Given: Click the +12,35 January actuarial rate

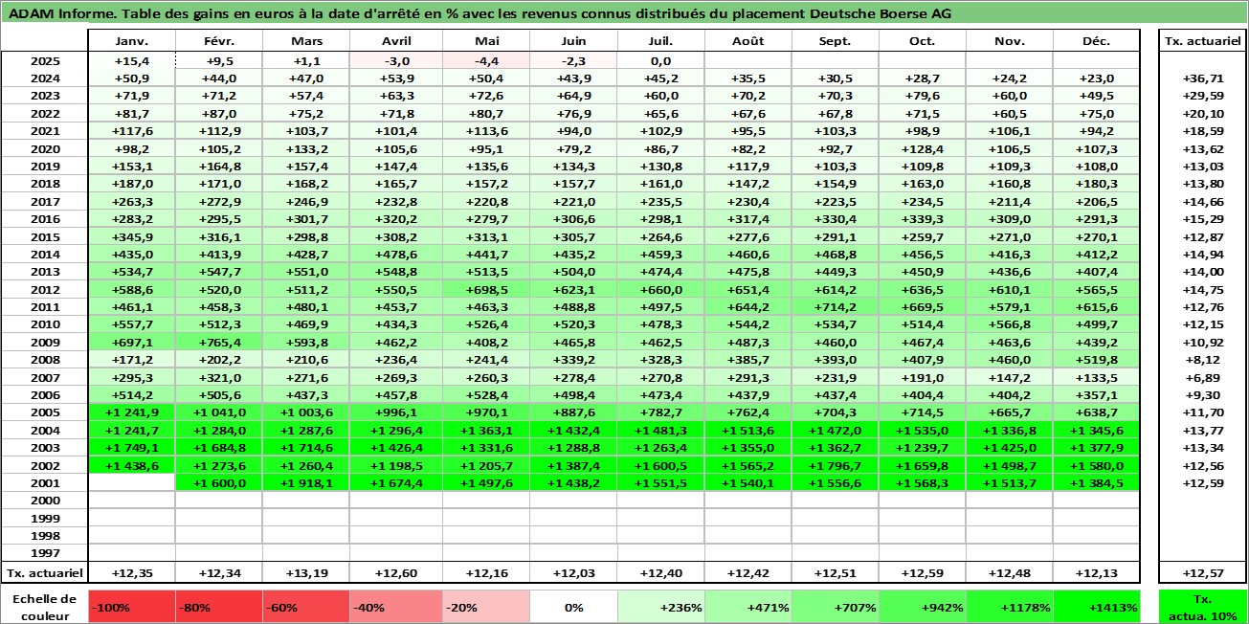Looking at the screenshot, I should point(131,573).
